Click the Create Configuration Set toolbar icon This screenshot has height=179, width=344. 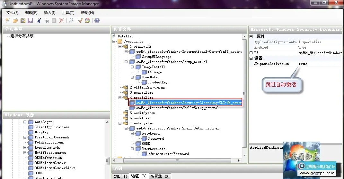click(87, 20)
